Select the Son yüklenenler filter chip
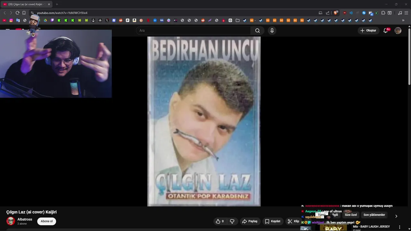Viewport: 411px width, 231px height. click(374, 215)
